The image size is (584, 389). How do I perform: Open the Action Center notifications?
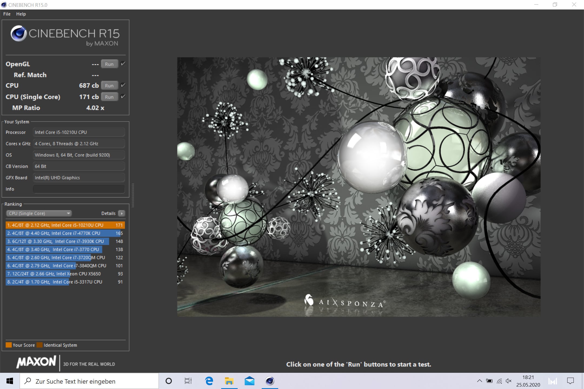[x=570, y=381]
